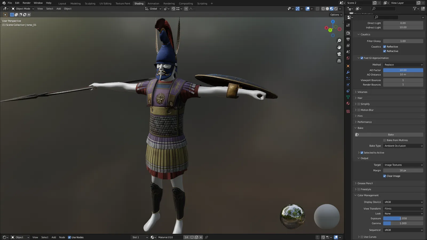Open the Display Device dropdown
Screen dimensions: 427x240
point(403,202)
